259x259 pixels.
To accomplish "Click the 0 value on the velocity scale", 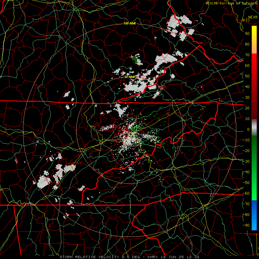I will click(x=248, y=129).
